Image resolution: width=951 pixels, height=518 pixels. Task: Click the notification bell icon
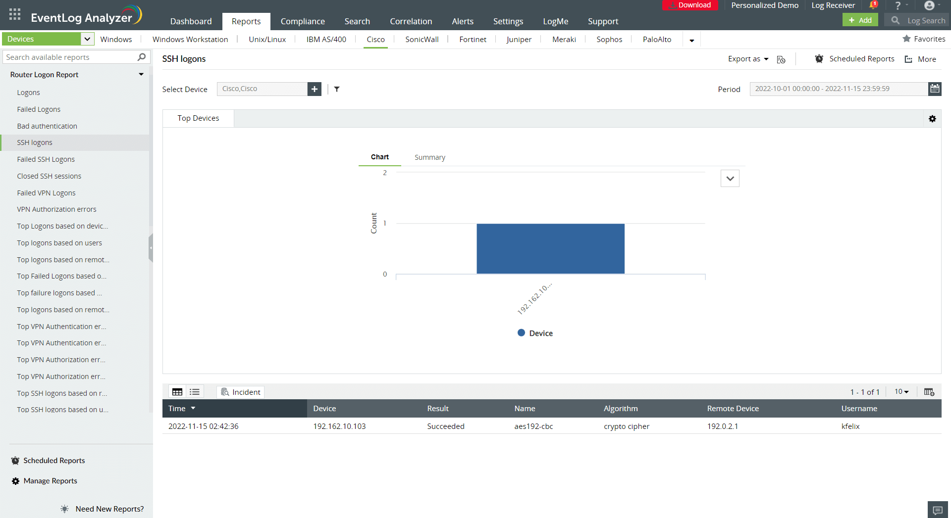click(873, 5)
